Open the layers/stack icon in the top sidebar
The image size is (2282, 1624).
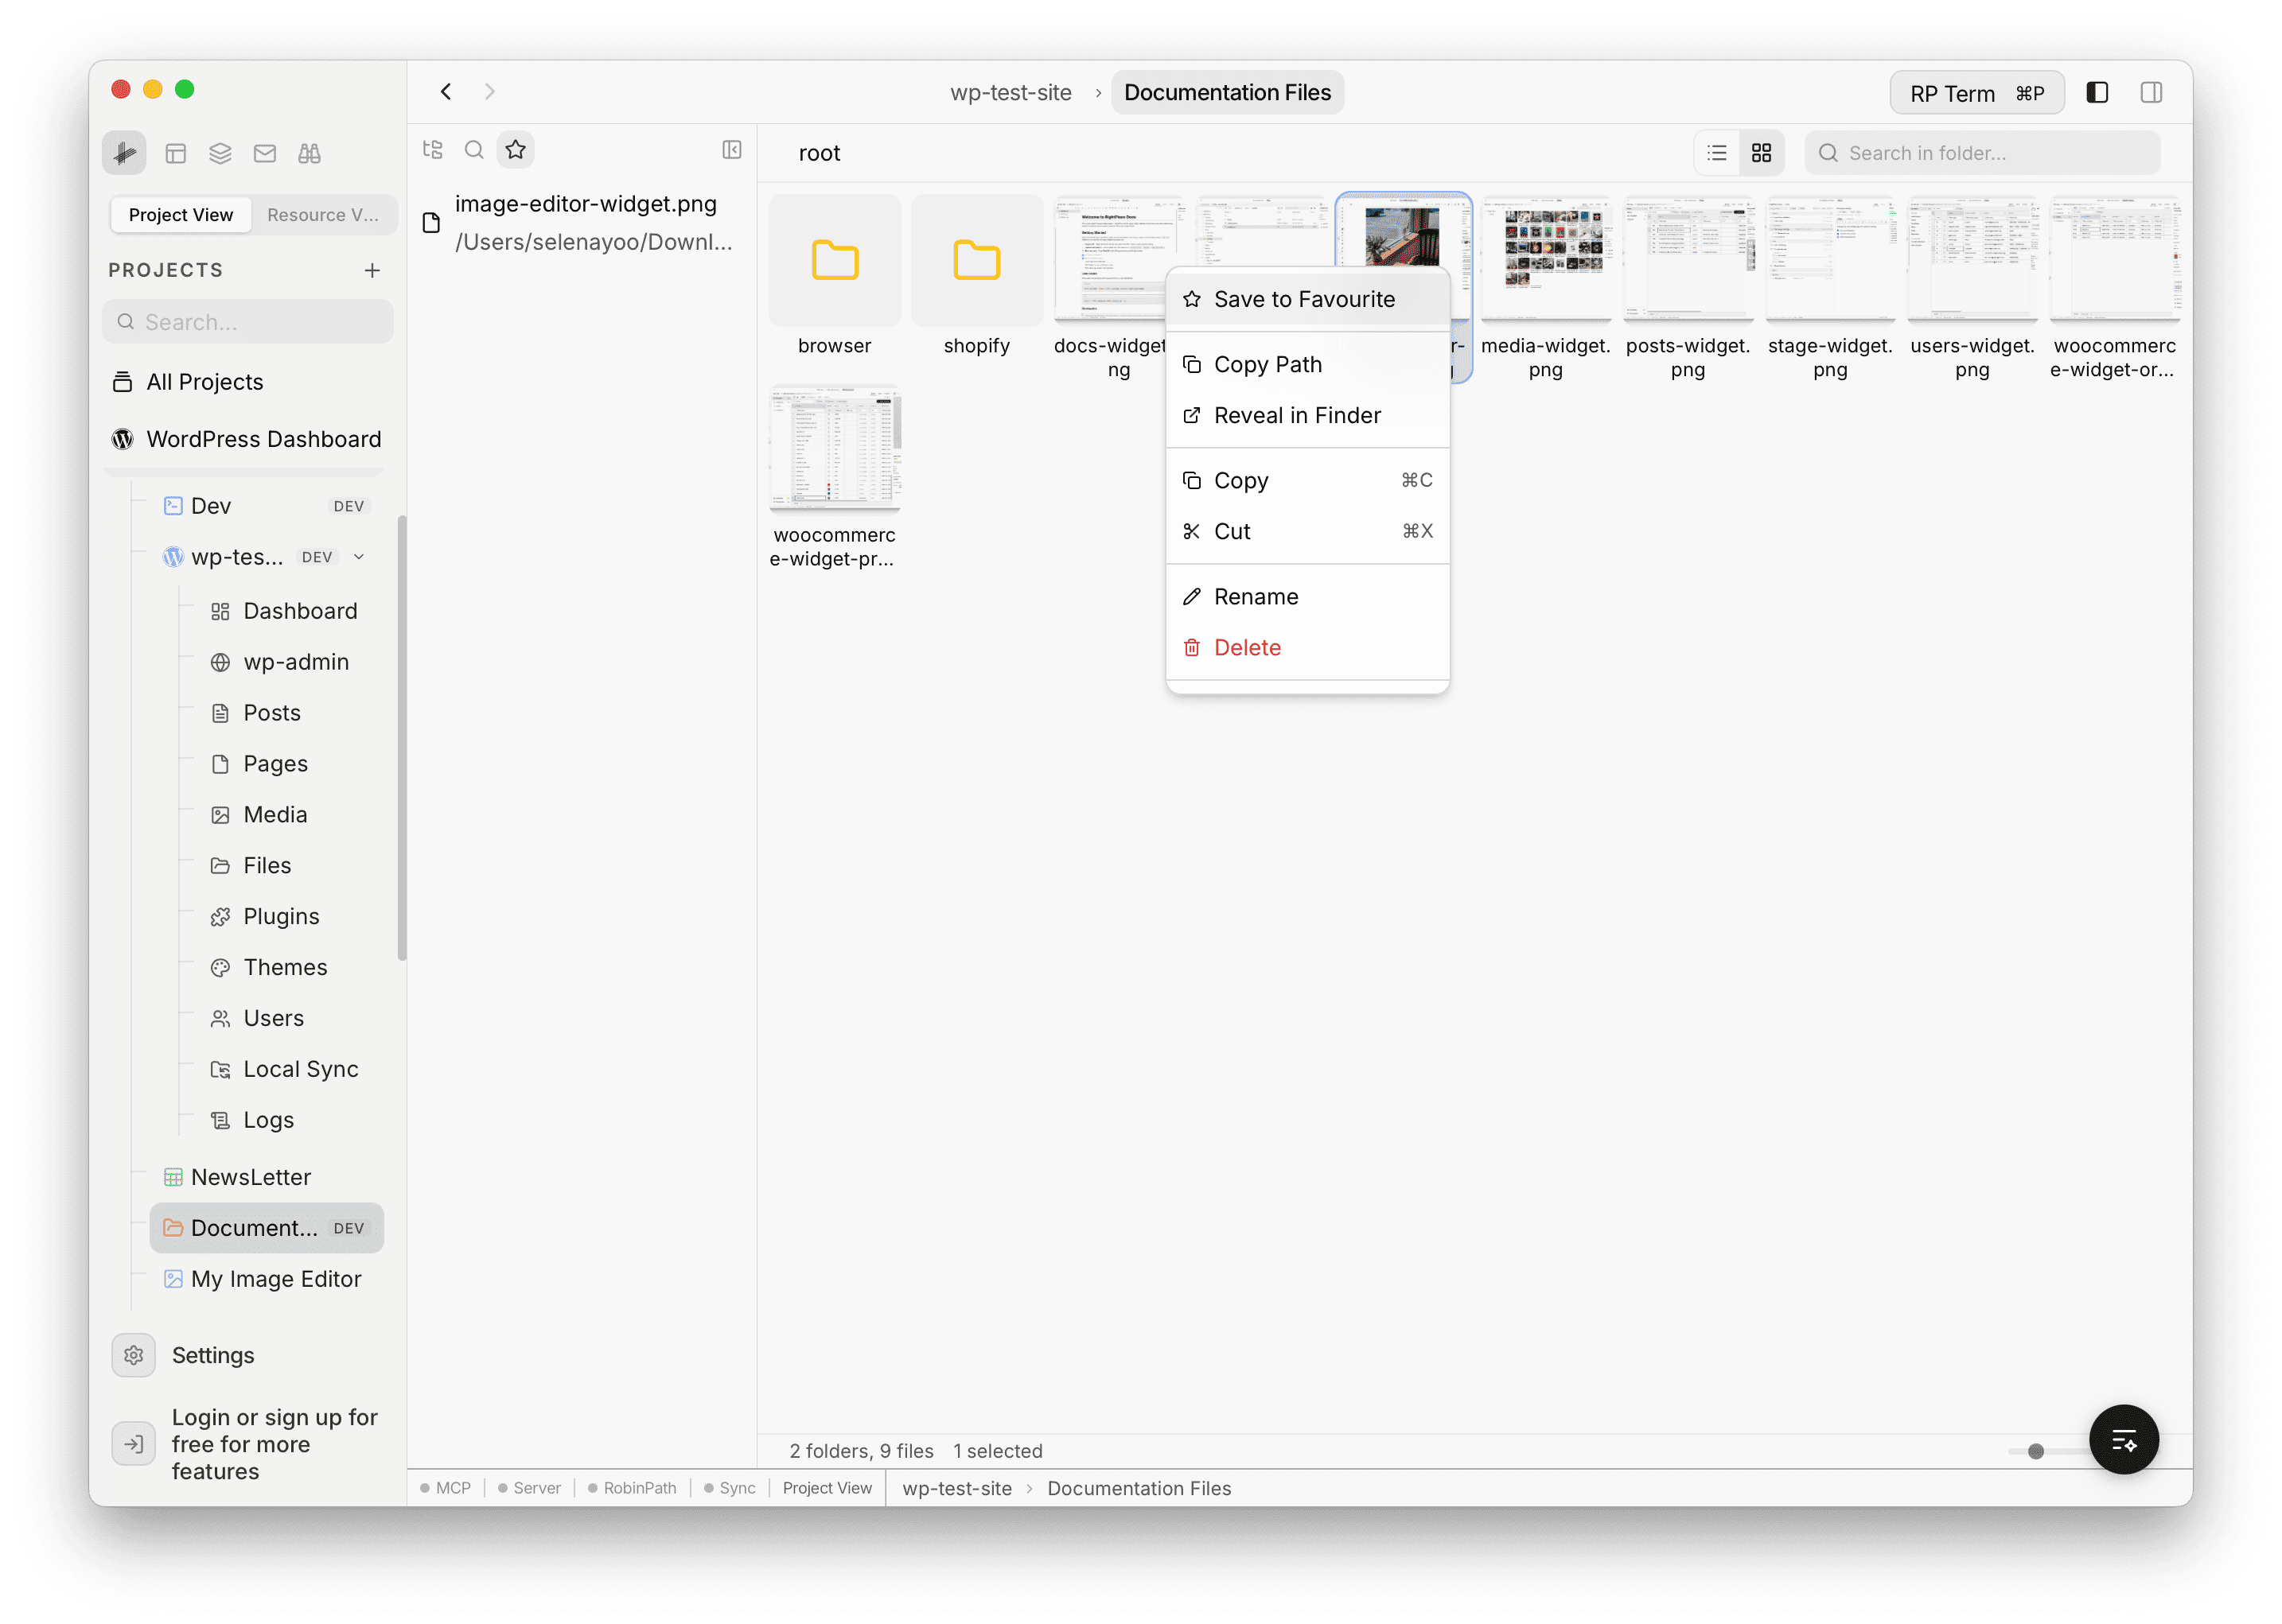coord(220,153)
